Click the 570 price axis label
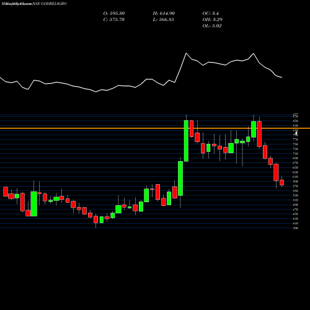Screen dimensions: 310x310 [x=295, y=186]
